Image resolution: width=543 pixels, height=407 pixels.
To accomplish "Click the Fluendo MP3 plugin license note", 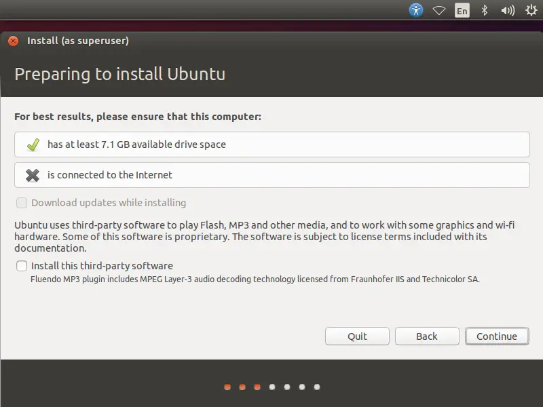I will pyautogui.click(x=255, y=279).
